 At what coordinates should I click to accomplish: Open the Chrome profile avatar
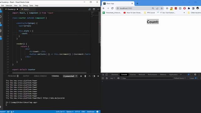[x=198, y=8]
